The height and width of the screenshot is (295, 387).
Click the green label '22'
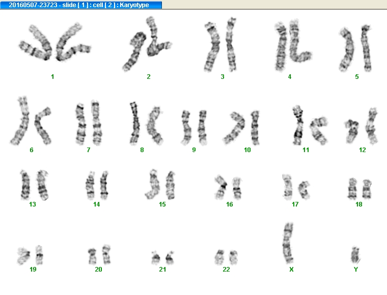226,270
